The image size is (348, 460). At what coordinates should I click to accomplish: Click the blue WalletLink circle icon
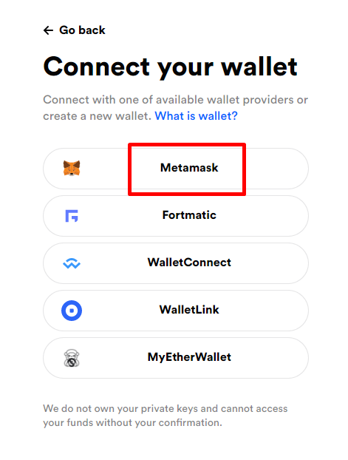click(72, 311)
